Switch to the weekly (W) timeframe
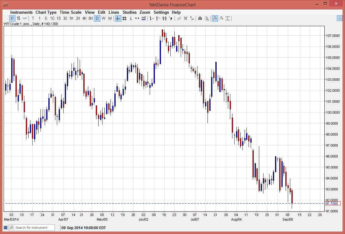The image size is (345, 234). point(103,18)
